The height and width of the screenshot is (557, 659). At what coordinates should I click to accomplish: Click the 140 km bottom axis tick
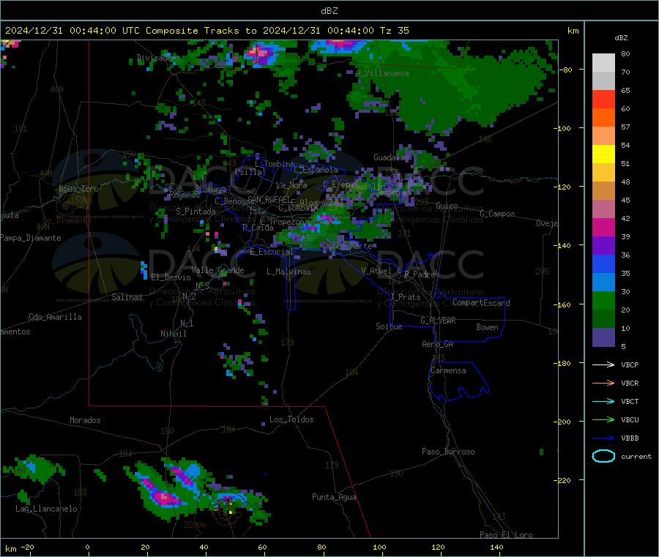(x=496, y=547)
